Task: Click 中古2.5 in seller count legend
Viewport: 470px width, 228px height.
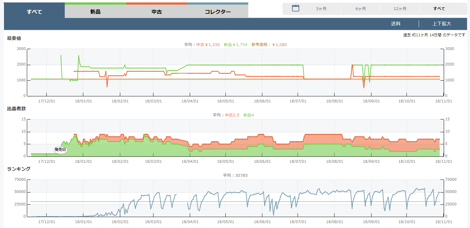Action: (232, 115)
